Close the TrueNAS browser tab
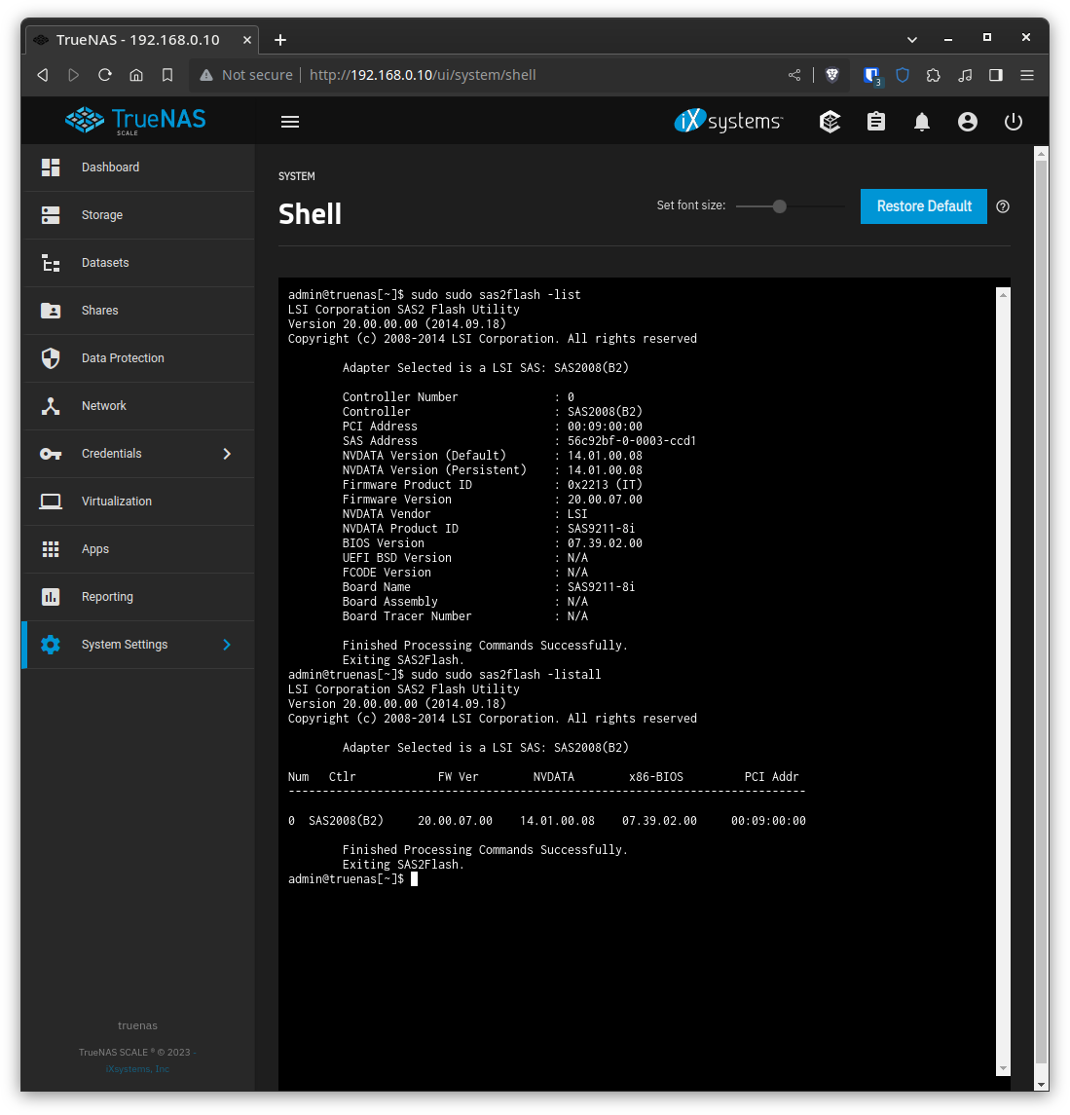Screen dimensions: 1070x1115 [246, 40]
